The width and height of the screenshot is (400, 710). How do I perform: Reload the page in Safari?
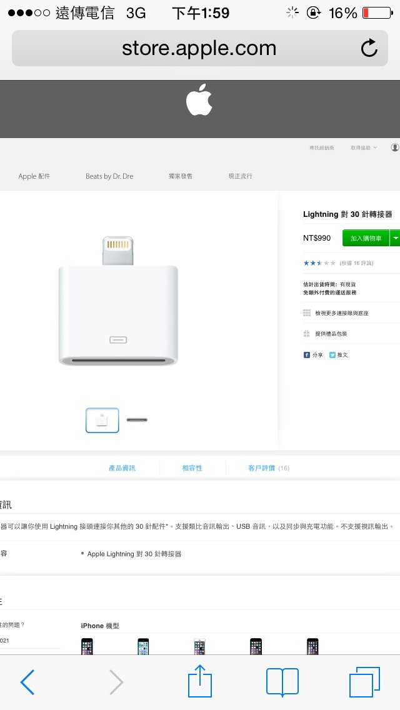click(x=369, y=48)
